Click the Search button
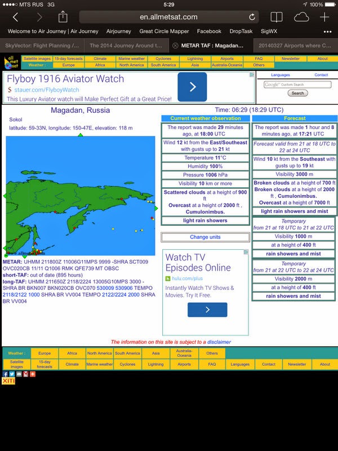338x451 pixels. 298,93
